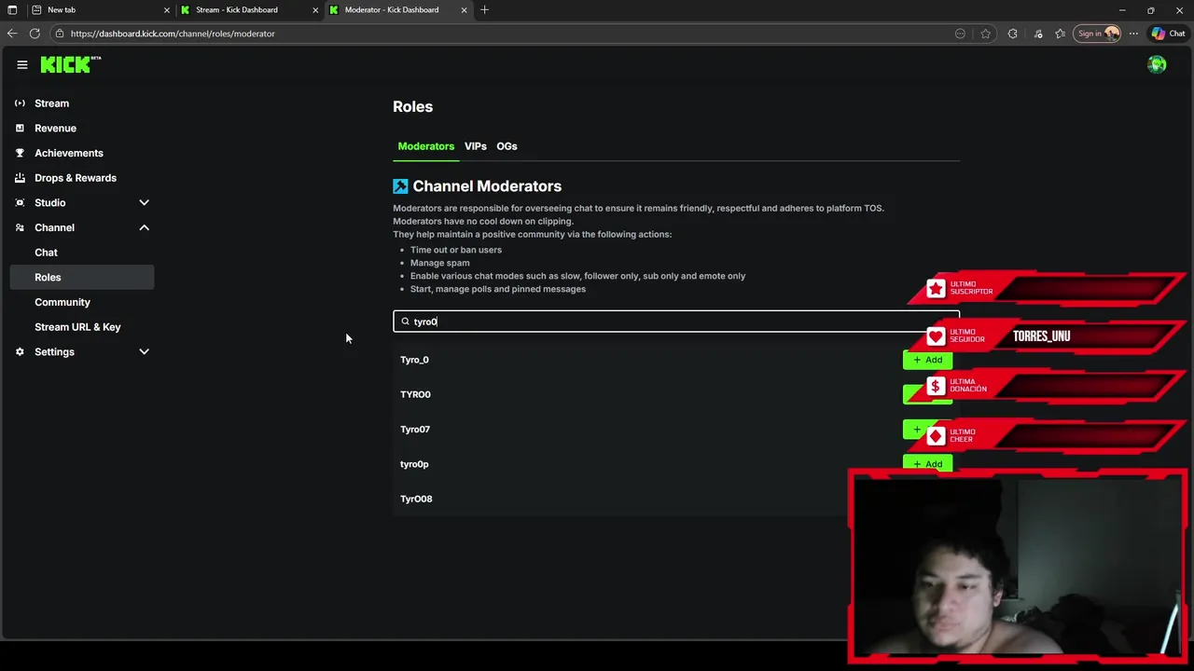Image resolution: width=1194 pixels, height=671 pixels.
Task: Select the Tyro07 username result
Action: (415, 430)
